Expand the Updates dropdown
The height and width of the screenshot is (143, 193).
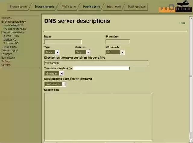82,52
